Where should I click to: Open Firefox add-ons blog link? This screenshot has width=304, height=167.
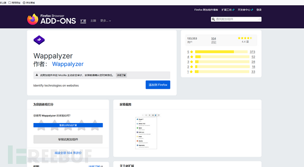point(206,10)
